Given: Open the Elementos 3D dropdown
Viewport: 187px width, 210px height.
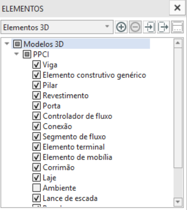Looking at the screenshot, I should click(x=57, y=27).
